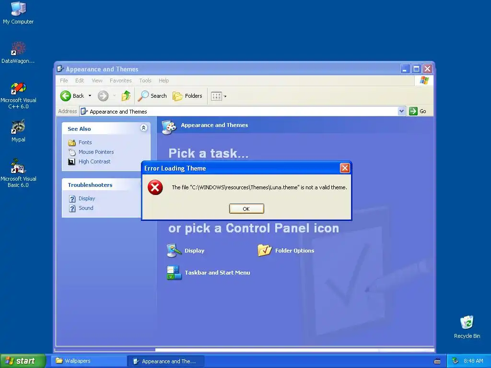The height and width of the screenshot is (368, 491).
Task: Close the Error Loading Theme dialog
Action: coord(345,168)
